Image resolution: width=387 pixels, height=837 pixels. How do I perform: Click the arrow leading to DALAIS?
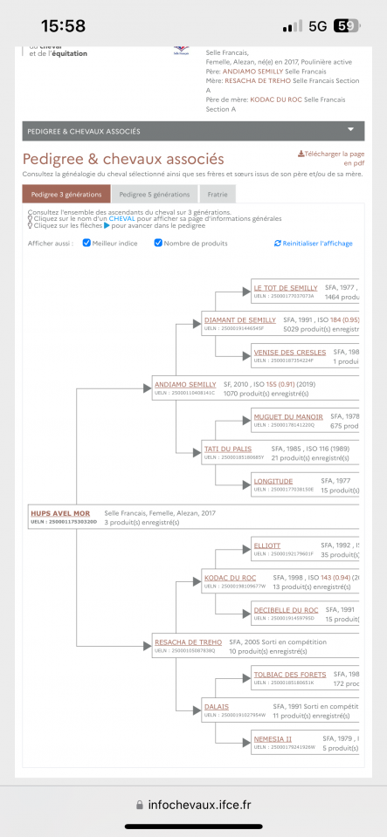(x=197, y=710)
